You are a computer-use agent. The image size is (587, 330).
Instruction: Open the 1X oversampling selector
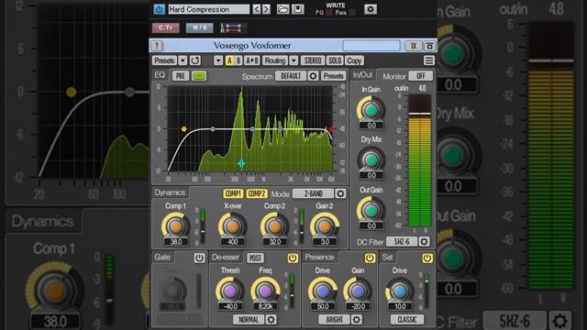[x=414, y=46]
